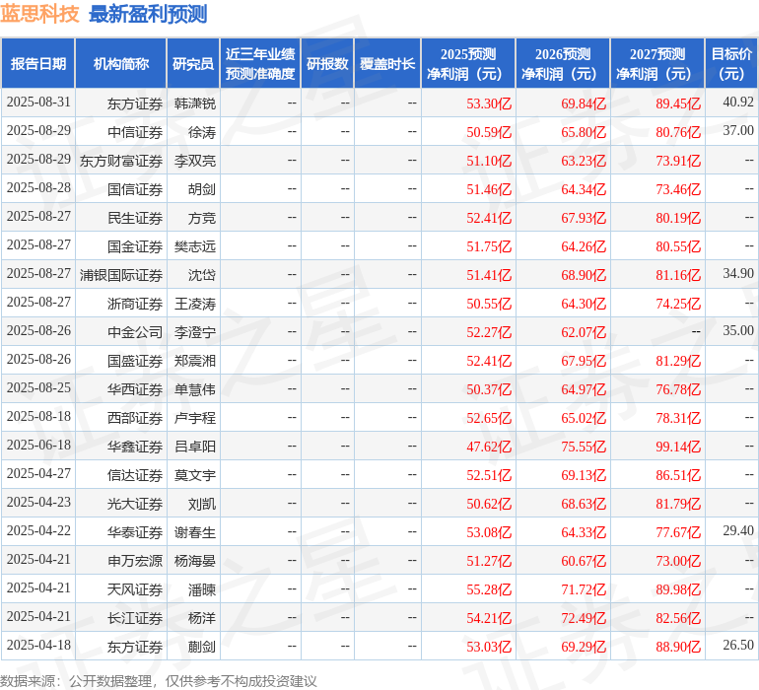The image size is (759, 690).
Task: Click analyst name 杨洋
Action: tap(202, 618)
